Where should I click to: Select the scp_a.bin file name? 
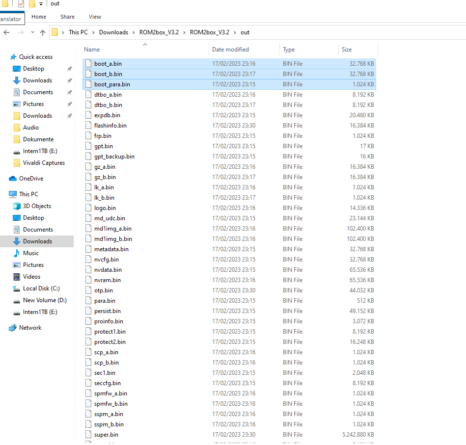106,352
